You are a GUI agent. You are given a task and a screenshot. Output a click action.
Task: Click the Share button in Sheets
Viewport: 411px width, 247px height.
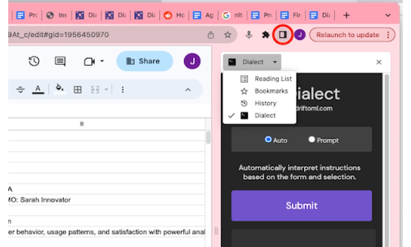point(145,61)
